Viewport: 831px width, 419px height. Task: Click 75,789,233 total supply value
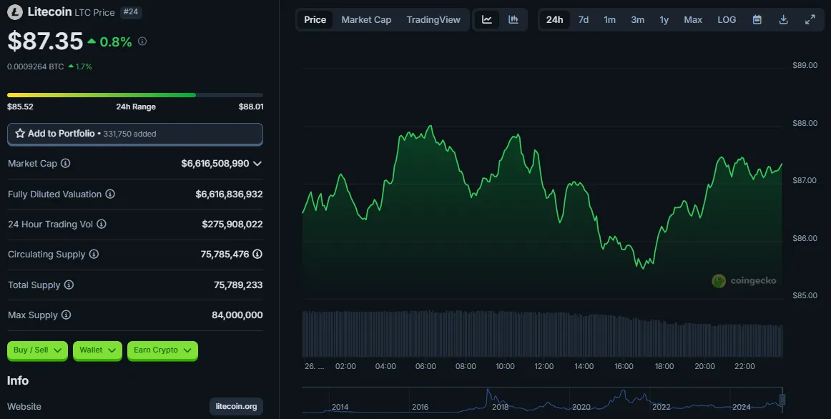click(238, 285)
